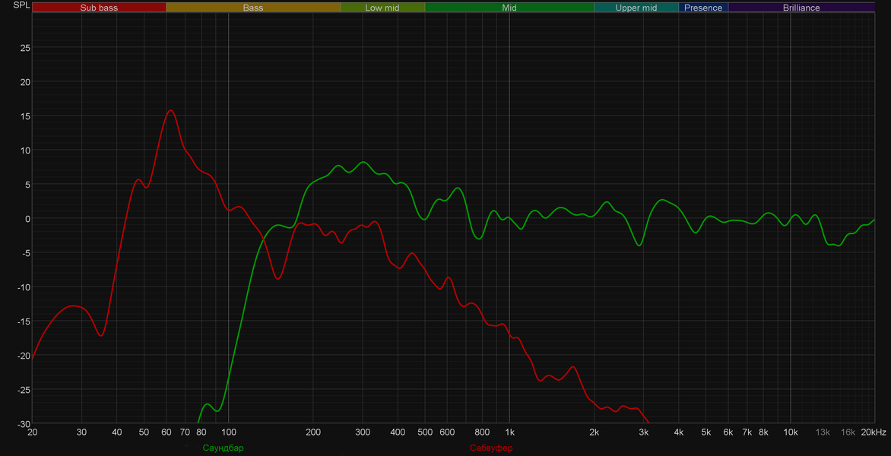Select the red Сабвуфер legend label
The image size is (891, 456).
pos(491,448)
